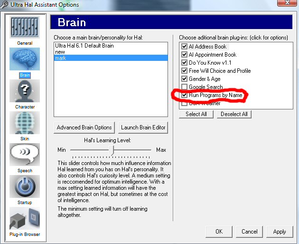This screenshot has height=244, width=299.
Task: Toggle Free Will Choice and Profile checkbox
Action: [184, 71]
